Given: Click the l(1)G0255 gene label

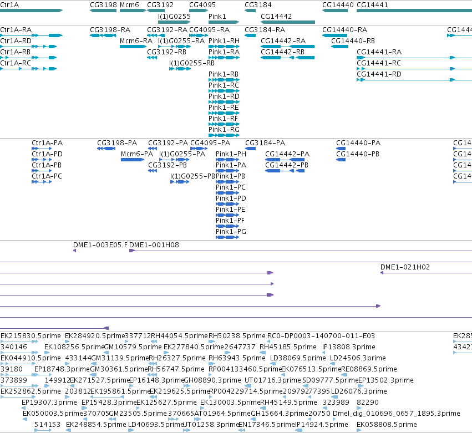Looking at the screenshot, I should (x=174, y=16).
